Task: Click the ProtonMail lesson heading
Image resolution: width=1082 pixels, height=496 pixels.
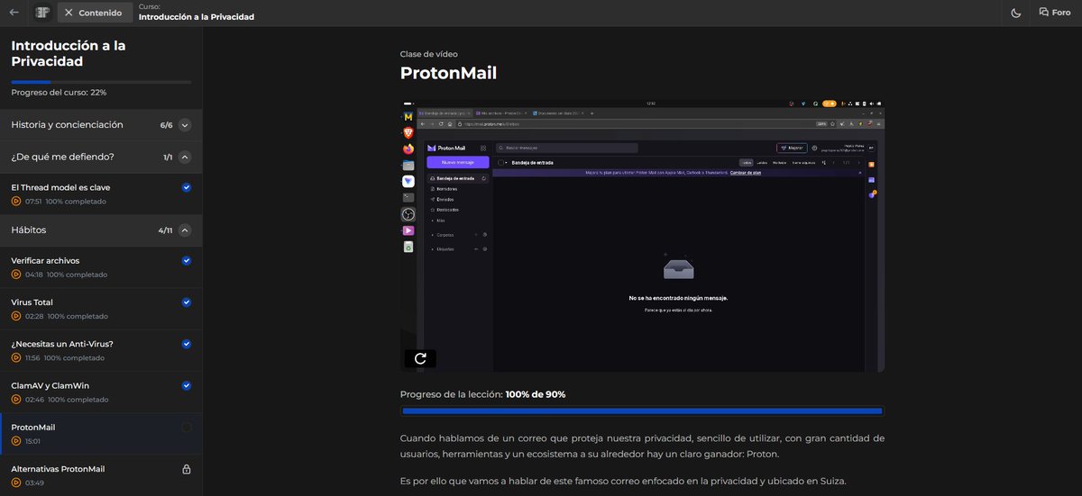Action: 448,73
